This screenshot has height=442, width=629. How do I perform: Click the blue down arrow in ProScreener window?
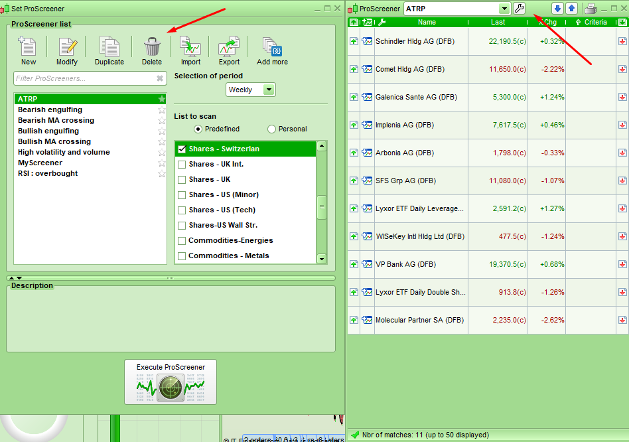coord(557,9)
